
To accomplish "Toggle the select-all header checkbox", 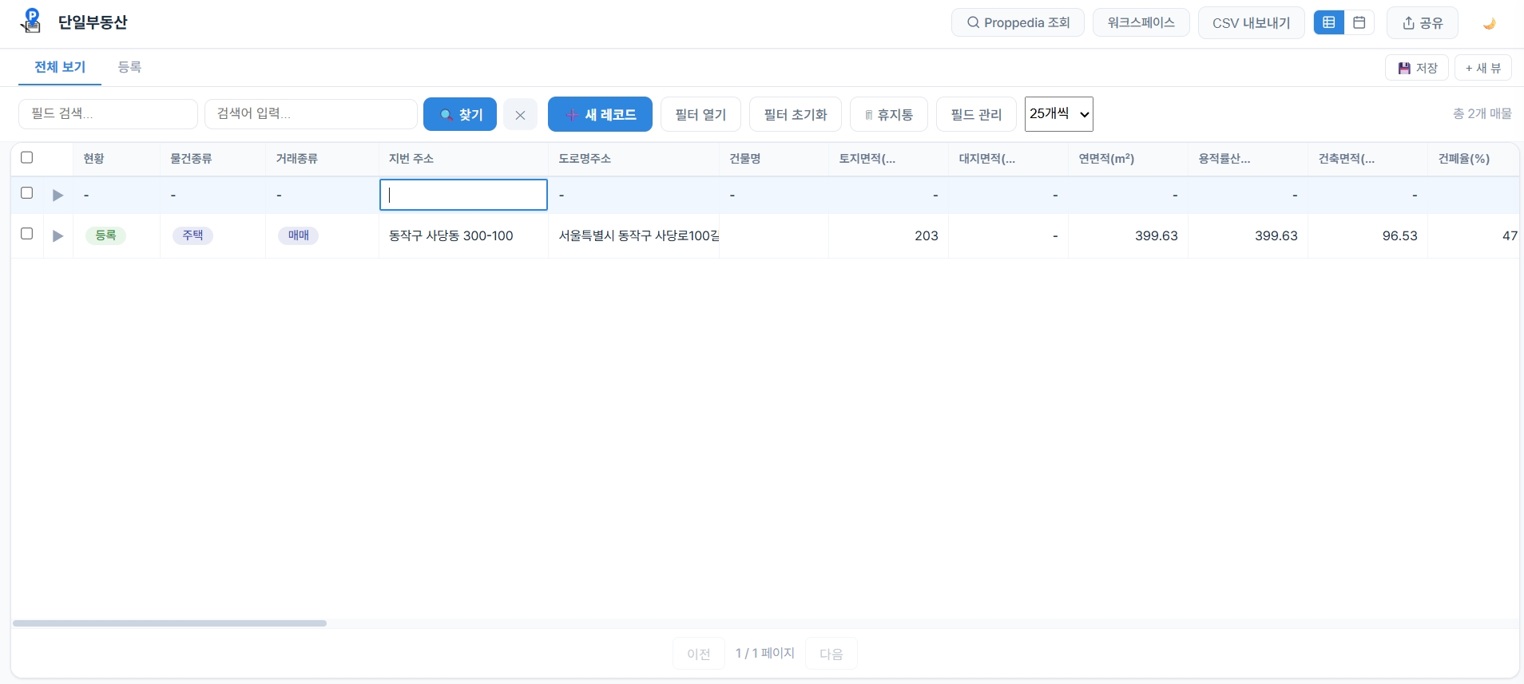I will pyautogui.click(x=26, y=157).
